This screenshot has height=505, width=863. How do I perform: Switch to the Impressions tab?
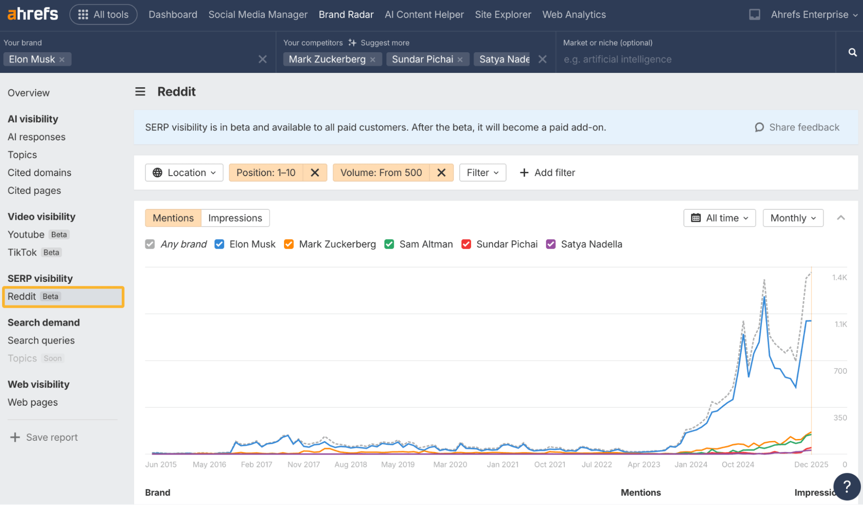click(235, 218)
